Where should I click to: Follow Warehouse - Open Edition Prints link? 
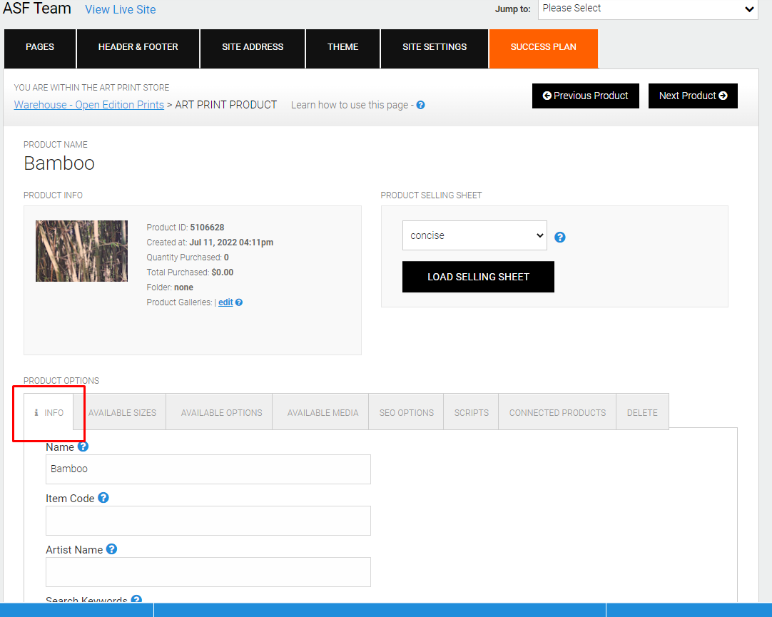click(x=89, y=105)
